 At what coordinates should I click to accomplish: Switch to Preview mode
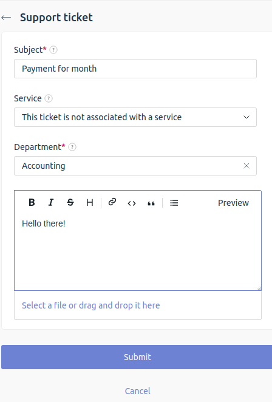coord(233,203)
